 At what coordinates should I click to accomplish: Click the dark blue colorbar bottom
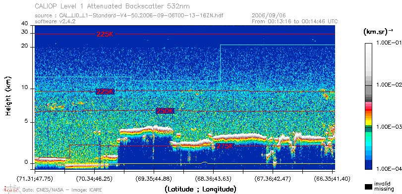click(368, 165)
